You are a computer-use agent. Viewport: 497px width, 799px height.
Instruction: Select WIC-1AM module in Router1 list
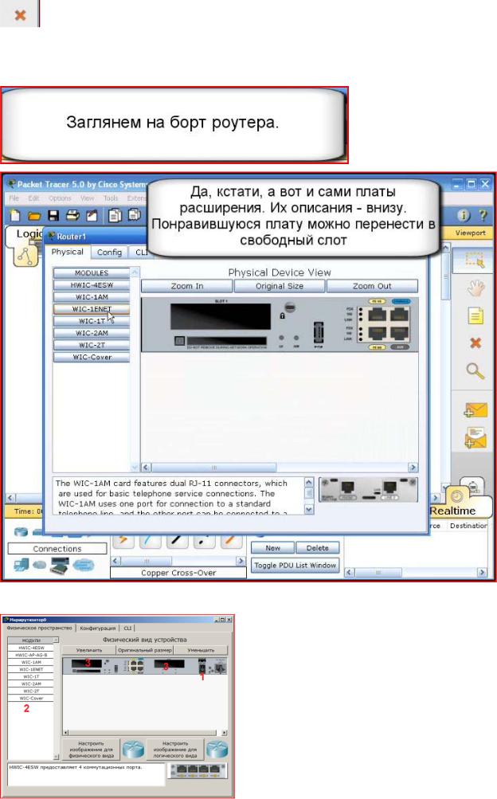click(x=92, y=297)
